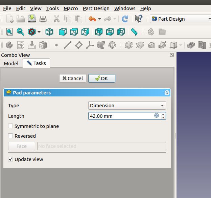Switch to bottom view cube
Image resolution: width=211 pixels, height=198 pixels.
tap(110, 32)
